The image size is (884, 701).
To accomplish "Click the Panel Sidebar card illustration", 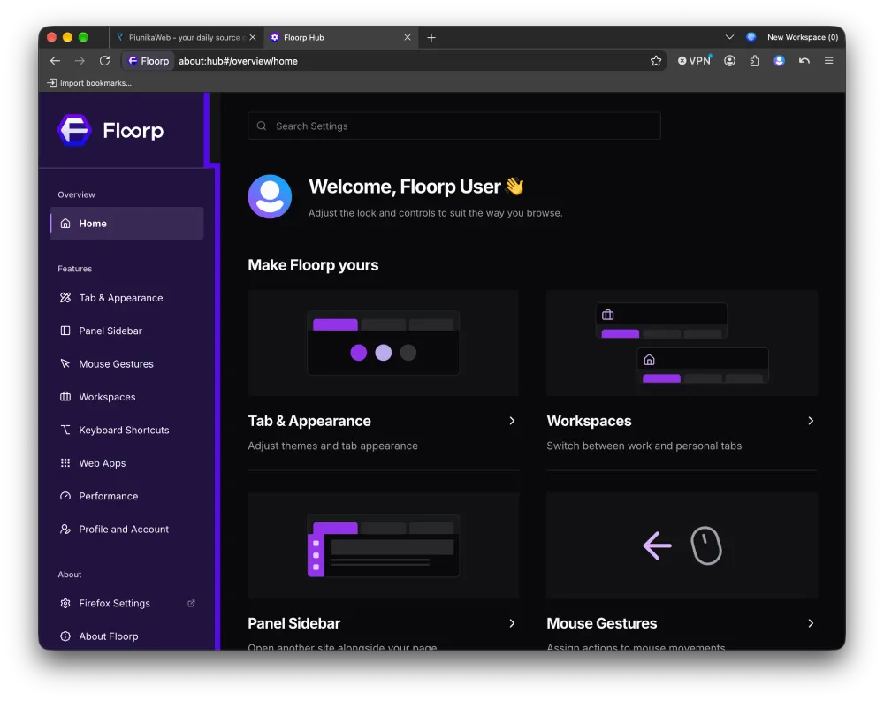I will (x=383, y=545).
